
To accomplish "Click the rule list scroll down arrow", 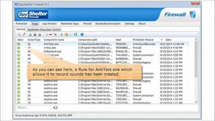I will 196,102.
